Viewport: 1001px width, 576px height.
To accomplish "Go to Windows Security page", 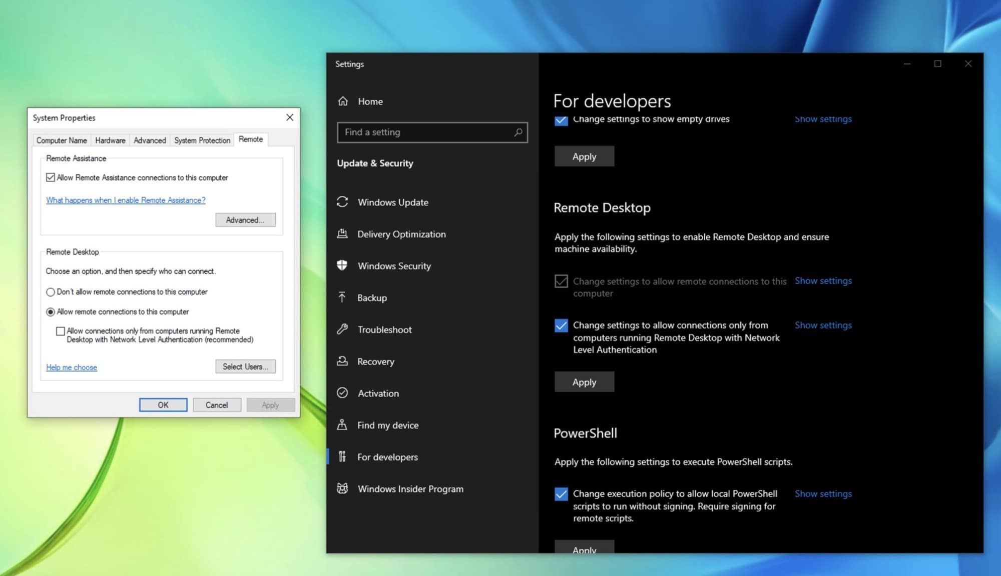I will [x=394, y=266].
